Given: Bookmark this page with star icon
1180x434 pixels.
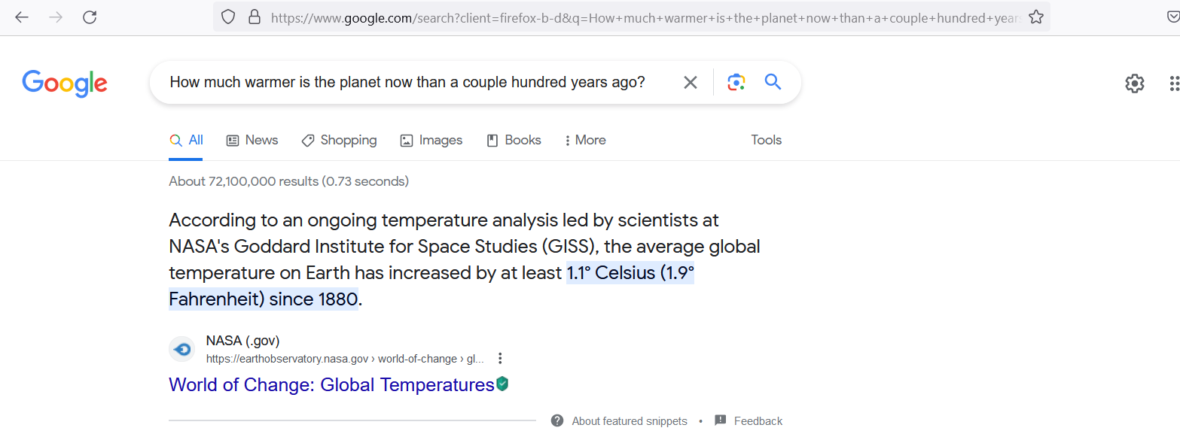Looking at the screenshot, I should point(1036,17).
